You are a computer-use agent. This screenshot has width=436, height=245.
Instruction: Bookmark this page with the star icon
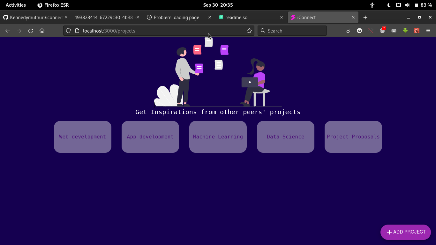pos(249,31)
